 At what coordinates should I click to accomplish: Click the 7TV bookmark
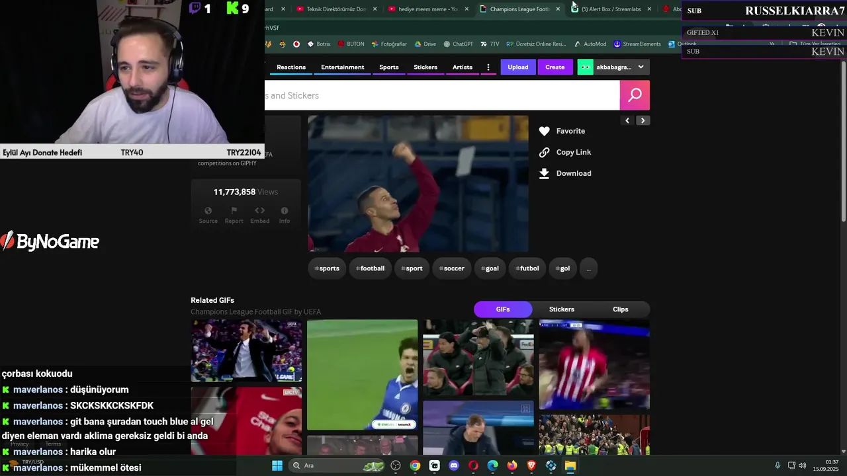click(x=490, y=44)
